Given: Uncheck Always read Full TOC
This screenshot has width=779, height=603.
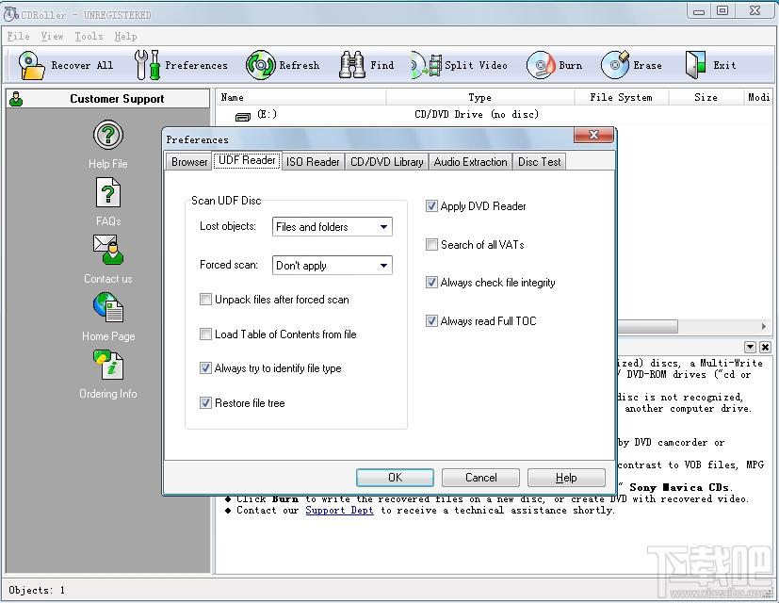Looking at the screenshot, I should pyautogui.click(x=431, y=320).
